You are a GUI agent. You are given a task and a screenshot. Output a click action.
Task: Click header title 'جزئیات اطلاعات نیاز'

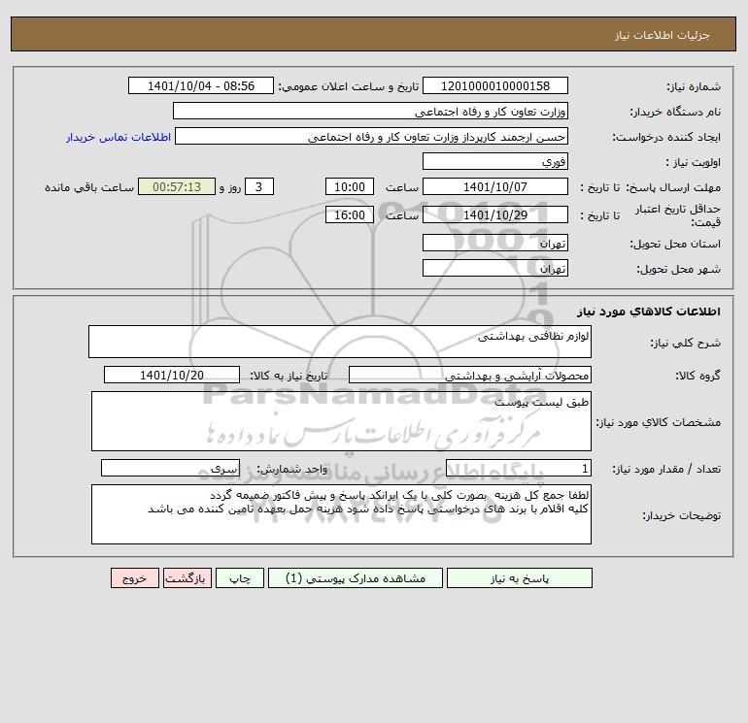click(663, 35)
